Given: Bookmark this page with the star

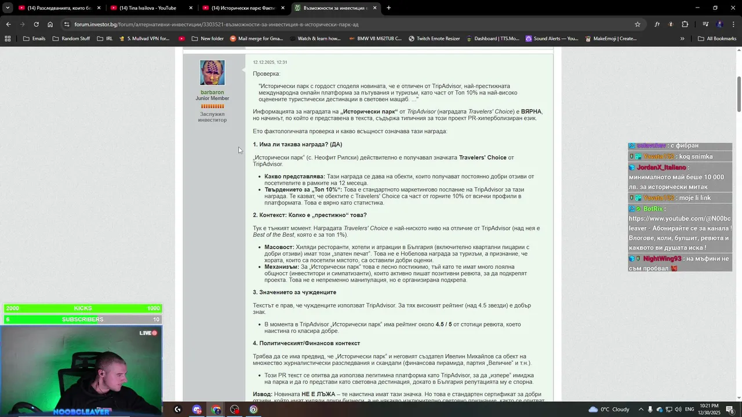Looking at the screenshot, I should 638,24.
